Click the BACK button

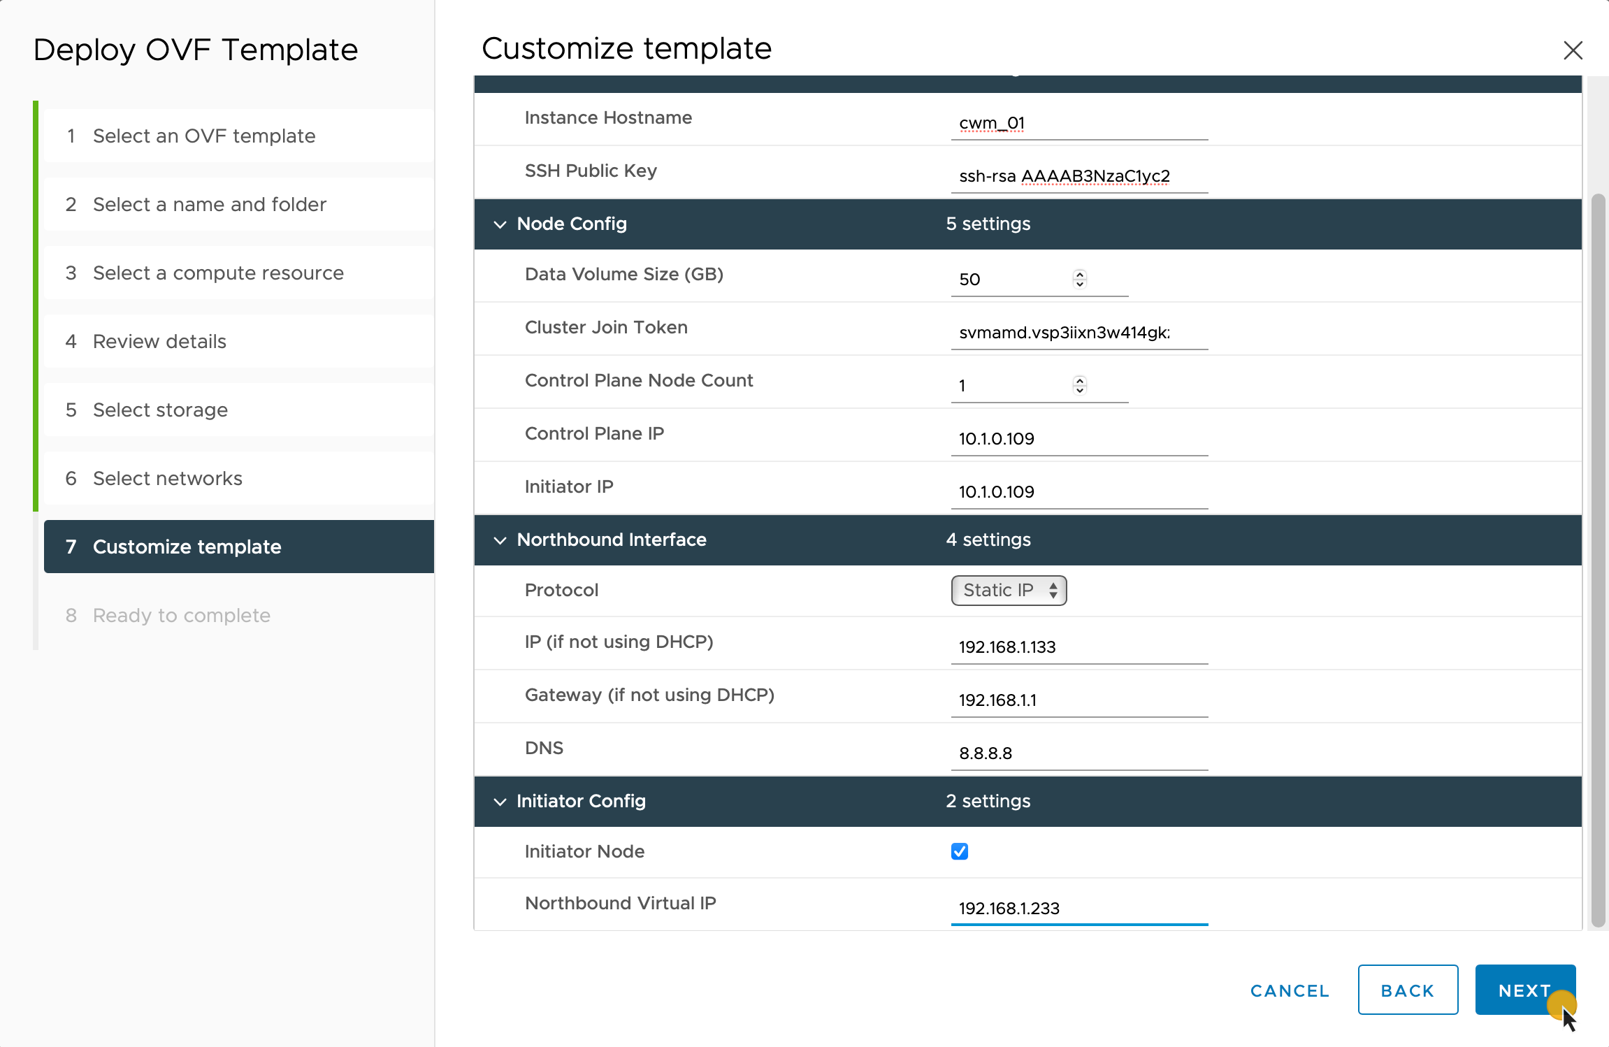[x=1408, y=990]
